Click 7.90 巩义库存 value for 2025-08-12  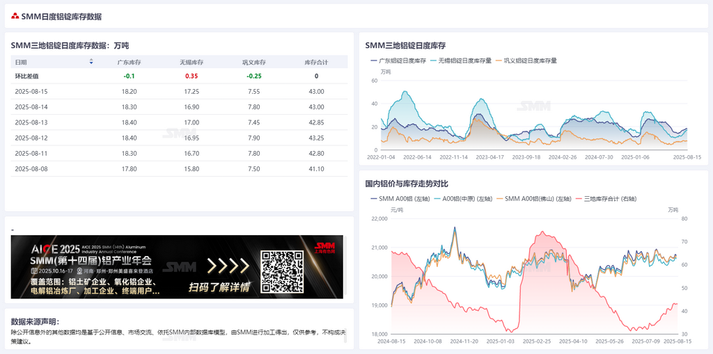coord(253,138)
